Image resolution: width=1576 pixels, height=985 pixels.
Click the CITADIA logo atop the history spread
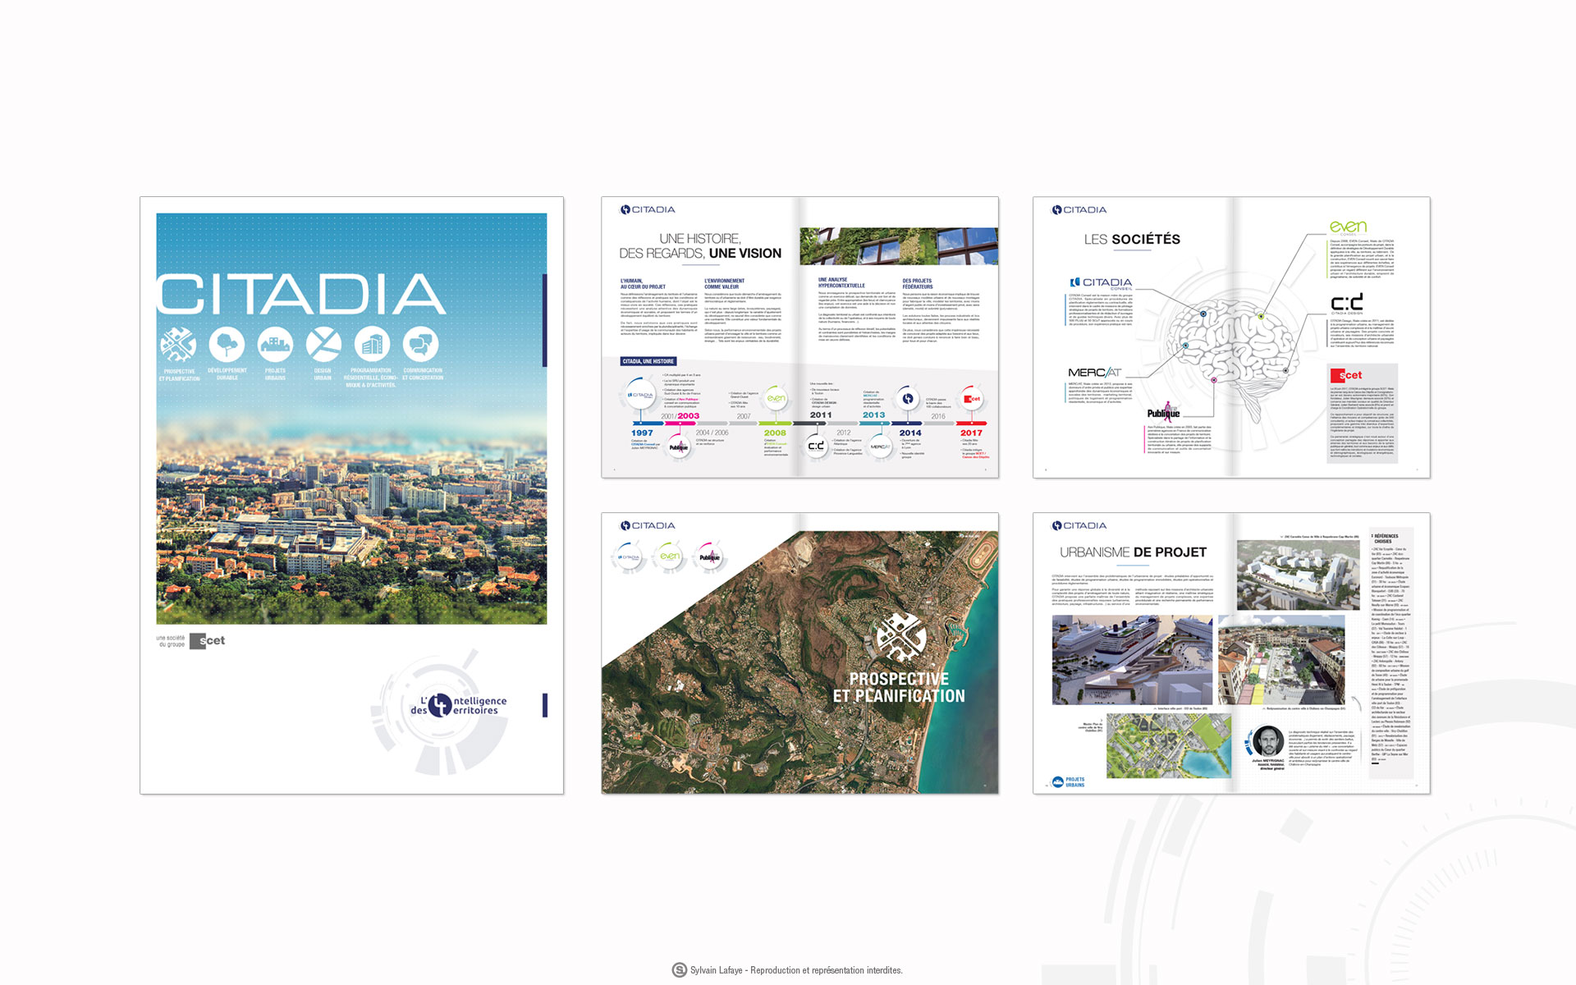tap(648, 209)
